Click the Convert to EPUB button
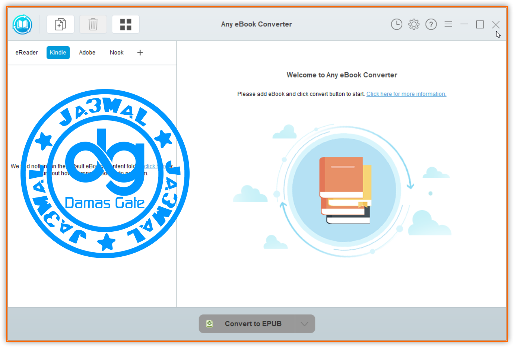514x348 pixels. (x=247, y=324)
